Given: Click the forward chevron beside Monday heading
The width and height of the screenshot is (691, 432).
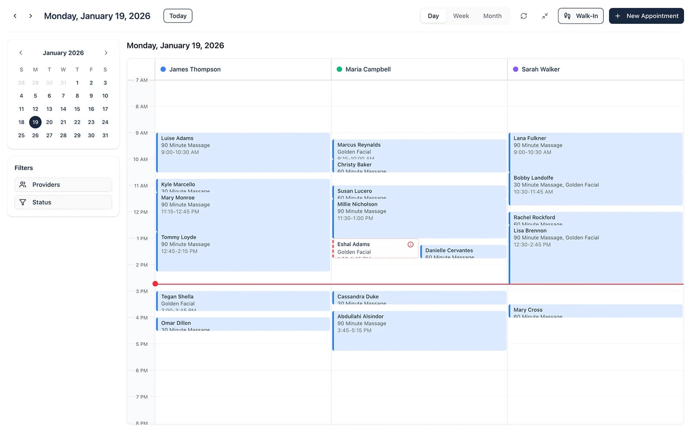Looking at the screenshot, I should pos(30,16).
